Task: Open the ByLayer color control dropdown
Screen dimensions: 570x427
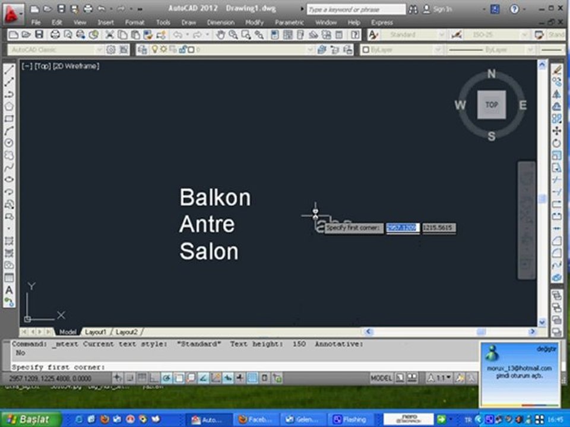Action: pyautogui.click(x=438, y=49)
